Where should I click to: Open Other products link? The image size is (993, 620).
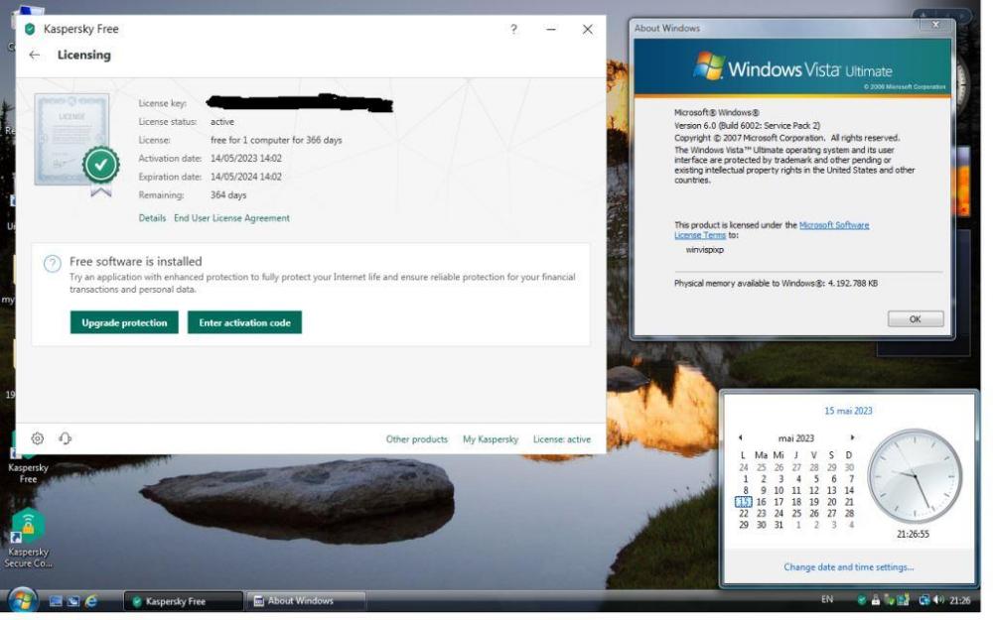pos(417,439)
